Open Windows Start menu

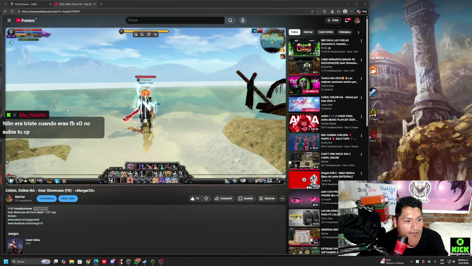pos(6,262)
